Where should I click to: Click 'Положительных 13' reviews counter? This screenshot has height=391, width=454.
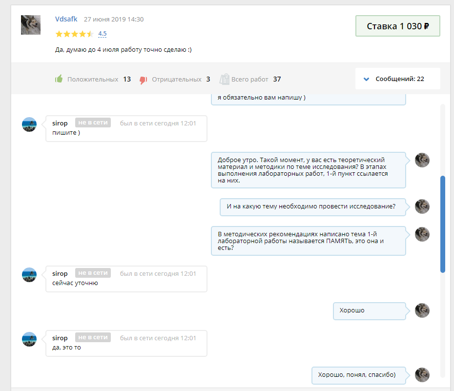(x=99, y=79)
